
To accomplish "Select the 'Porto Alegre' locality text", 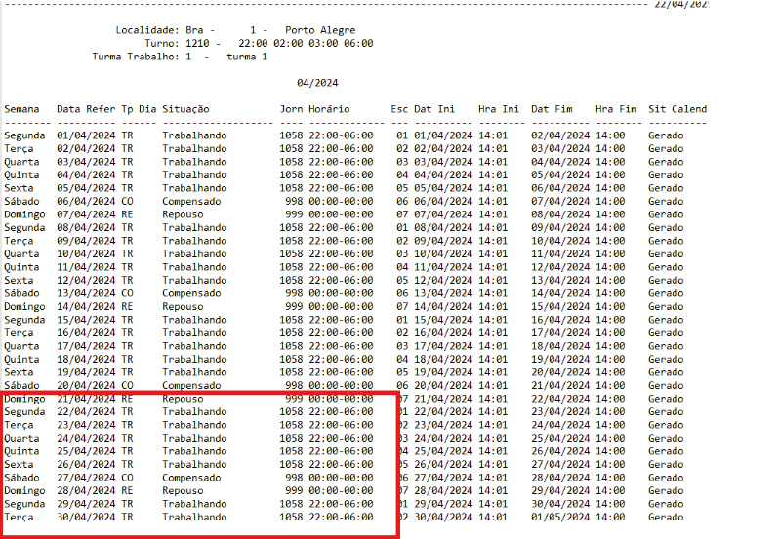I will click(320, 30).
